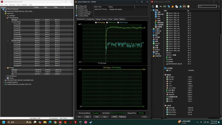Click the user/person icon in AIDA64 toolbar
222x125 pixels.
click(x=180, y=6)
